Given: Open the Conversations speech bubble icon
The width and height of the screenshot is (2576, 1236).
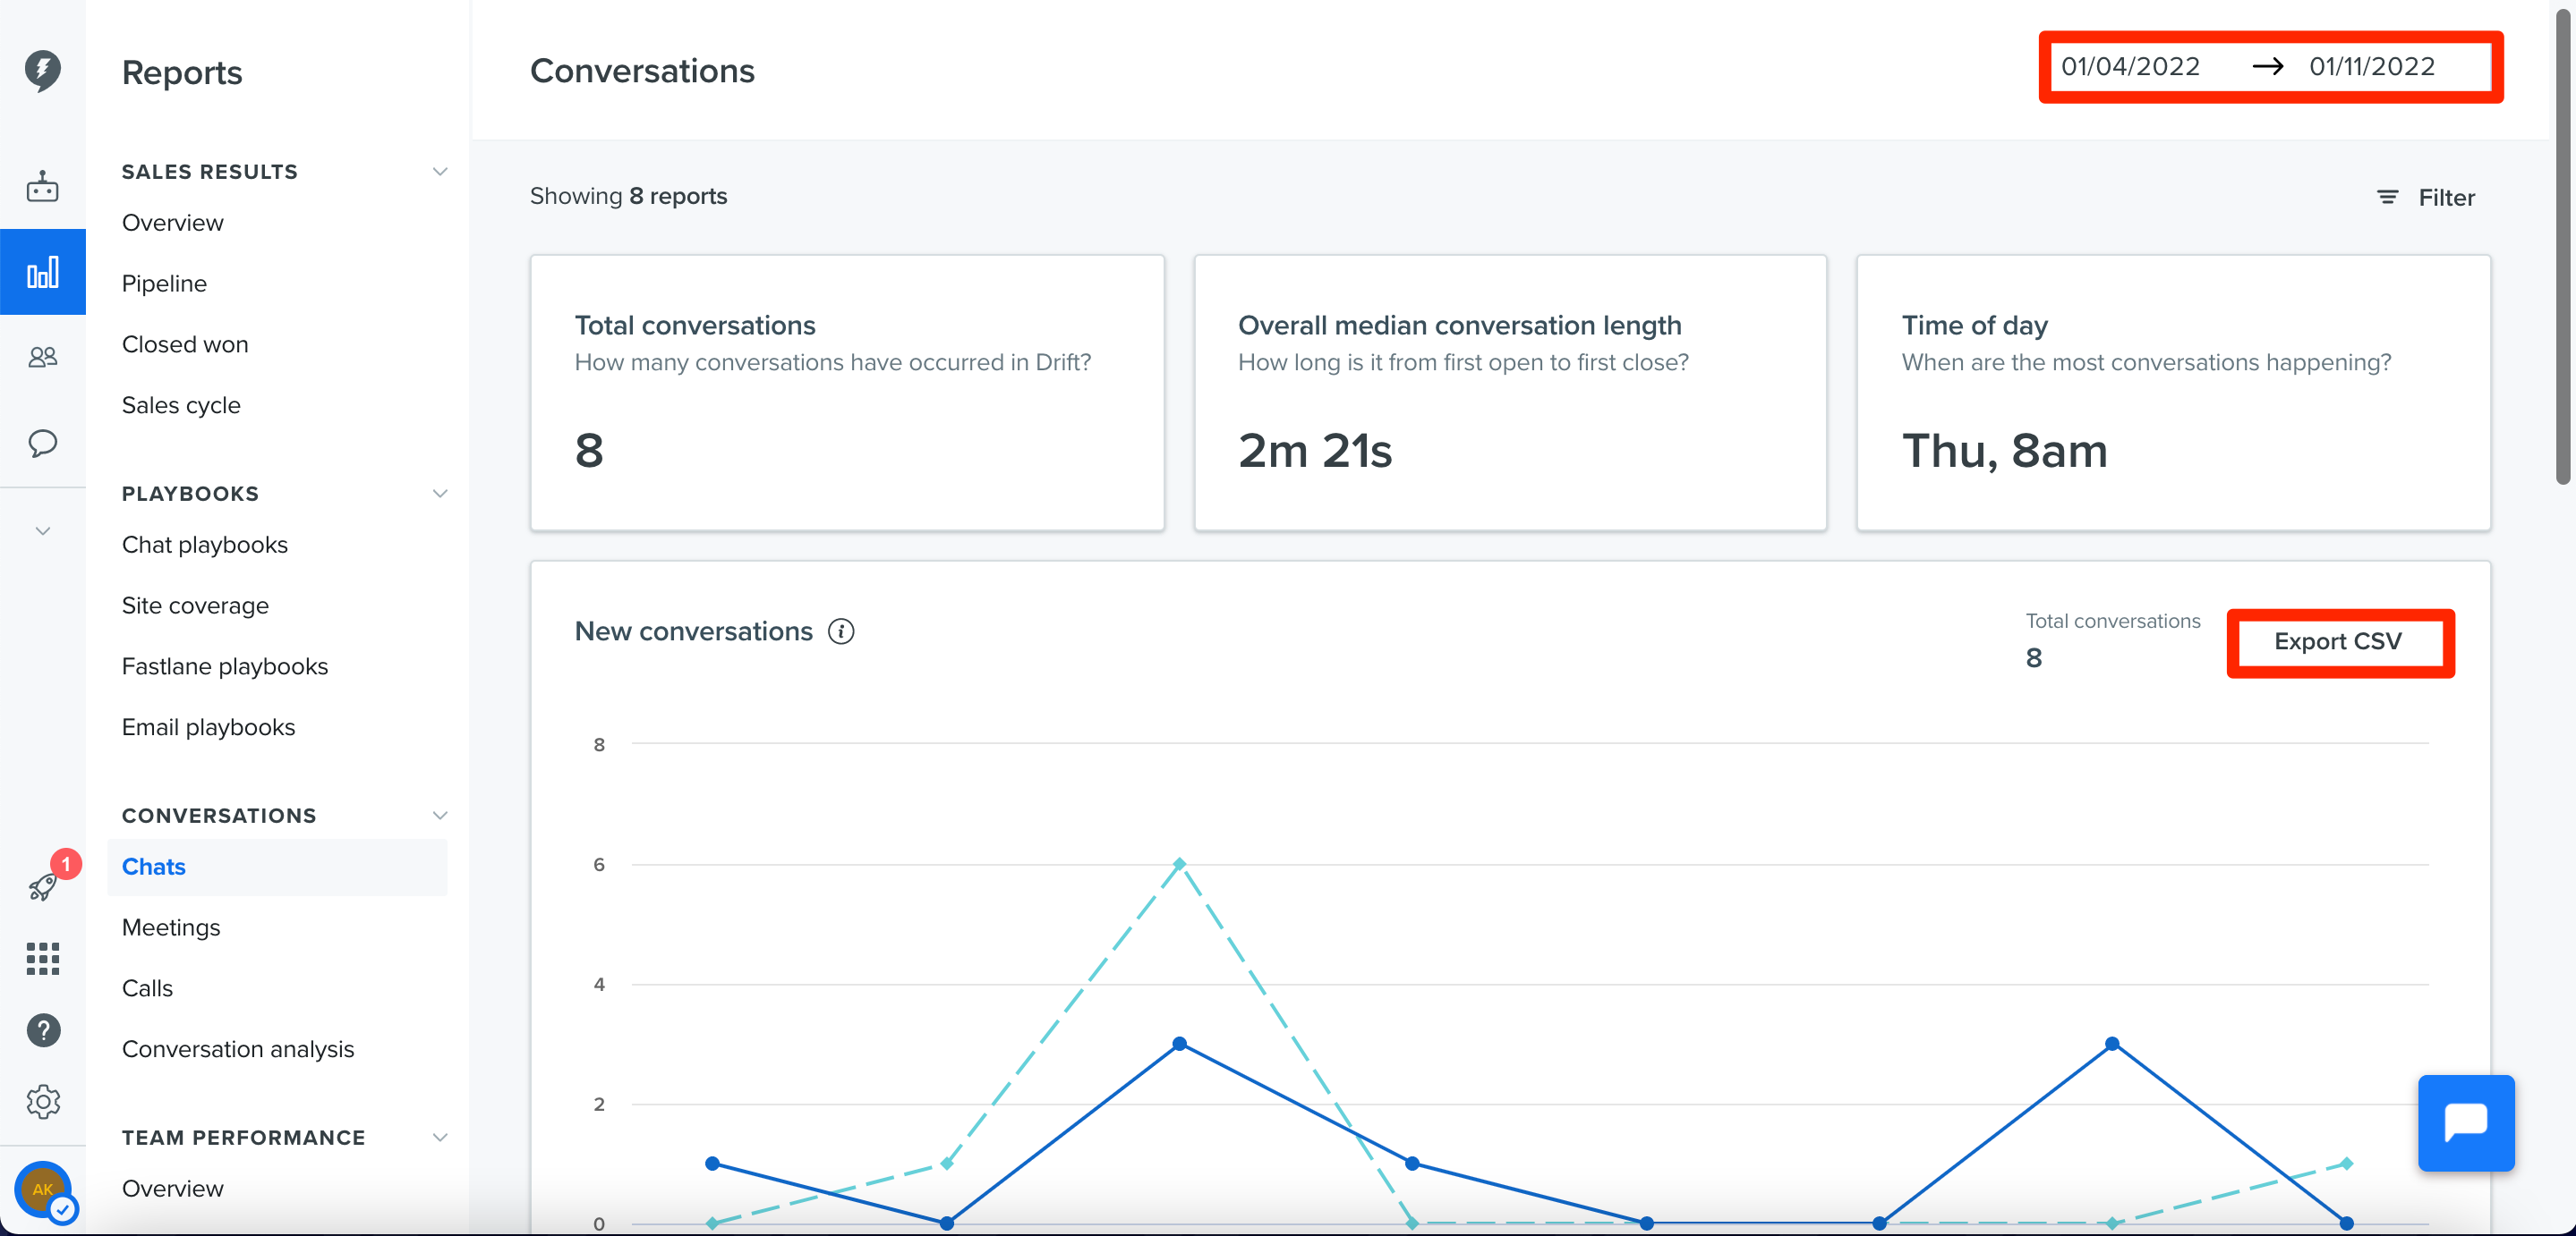Looking at the screenshot, I should coord(43,443).
